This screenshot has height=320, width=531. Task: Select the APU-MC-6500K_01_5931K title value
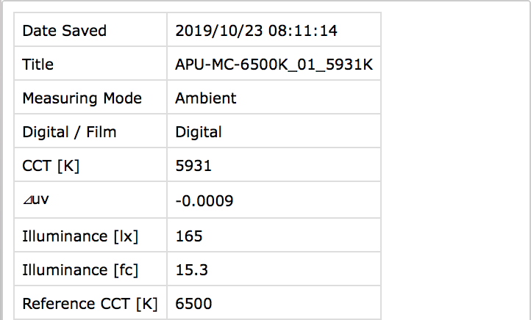coord(274,65)
